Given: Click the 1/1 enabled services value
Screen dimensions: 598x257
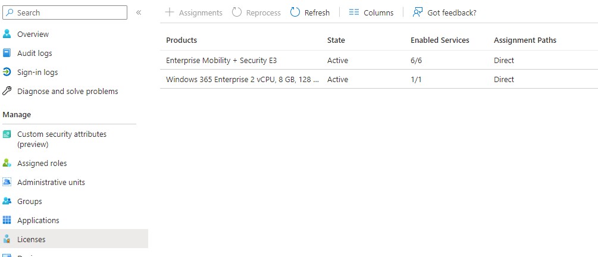Looking at the screenshot, I should coord(416,79).
